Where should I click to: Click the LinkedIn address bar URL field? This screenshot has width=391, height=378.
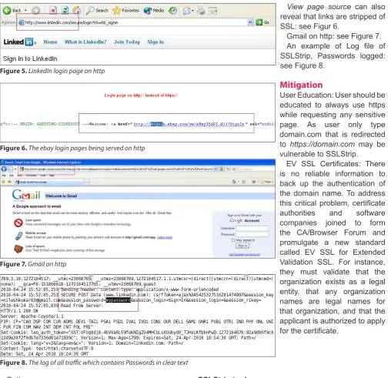point(133,22)
